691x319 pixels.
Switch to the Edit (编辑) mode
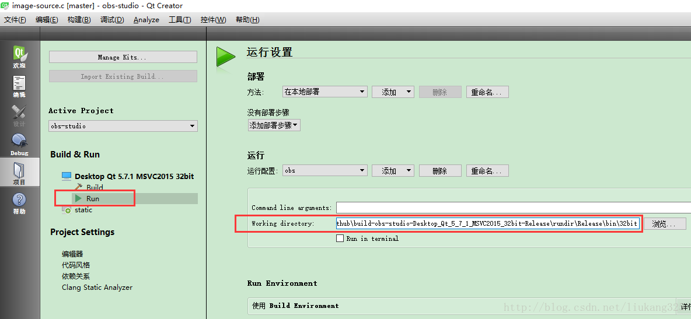click(x=19, y=86)
